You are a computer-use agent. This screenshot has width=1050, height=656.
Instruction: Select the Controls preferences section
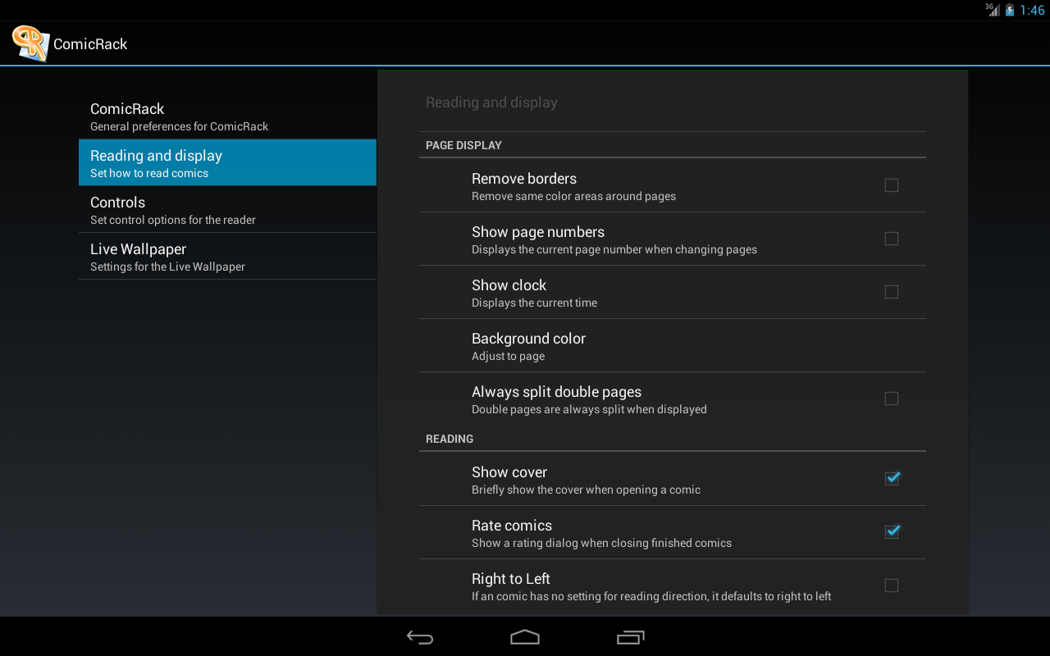coord(227,209)
